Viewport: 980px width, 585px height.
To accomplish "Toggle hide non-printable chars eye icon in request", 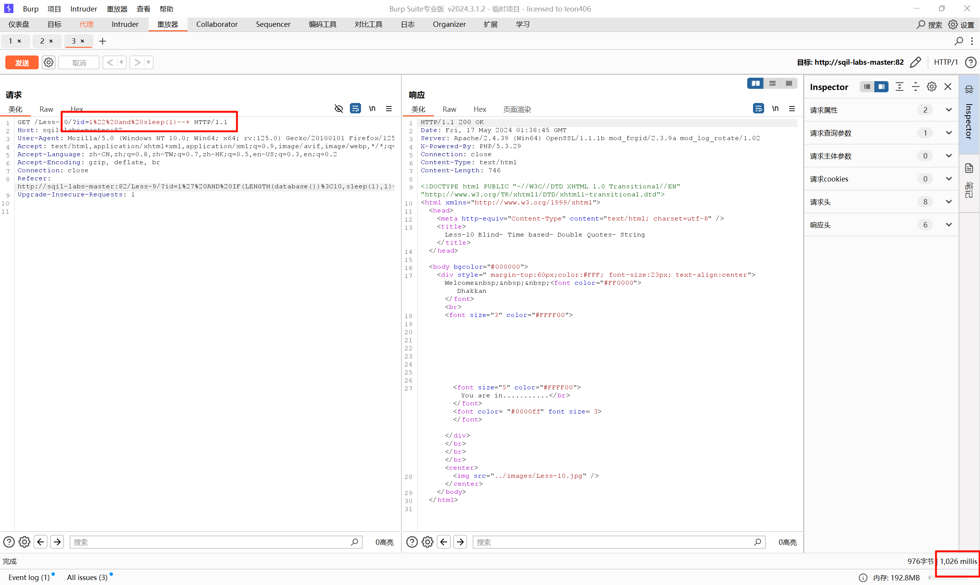I will point(338,108).
